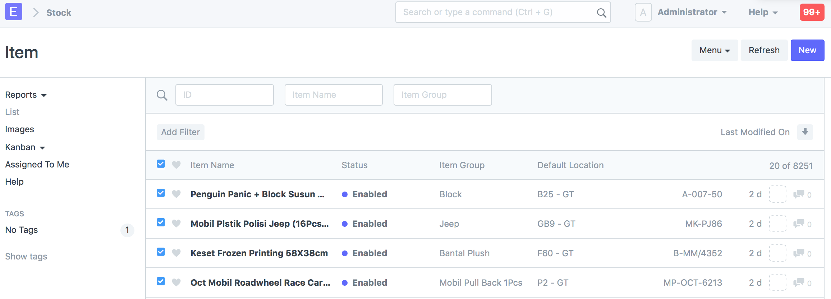Create a new item with New button
Screen dimensions: 831x299
tap(807, 50)
